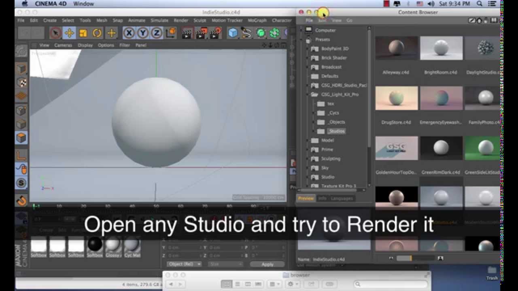The height and width of the screenshot is (291, 518).
Task: Activate the Move tool
Action: point(70,33)
